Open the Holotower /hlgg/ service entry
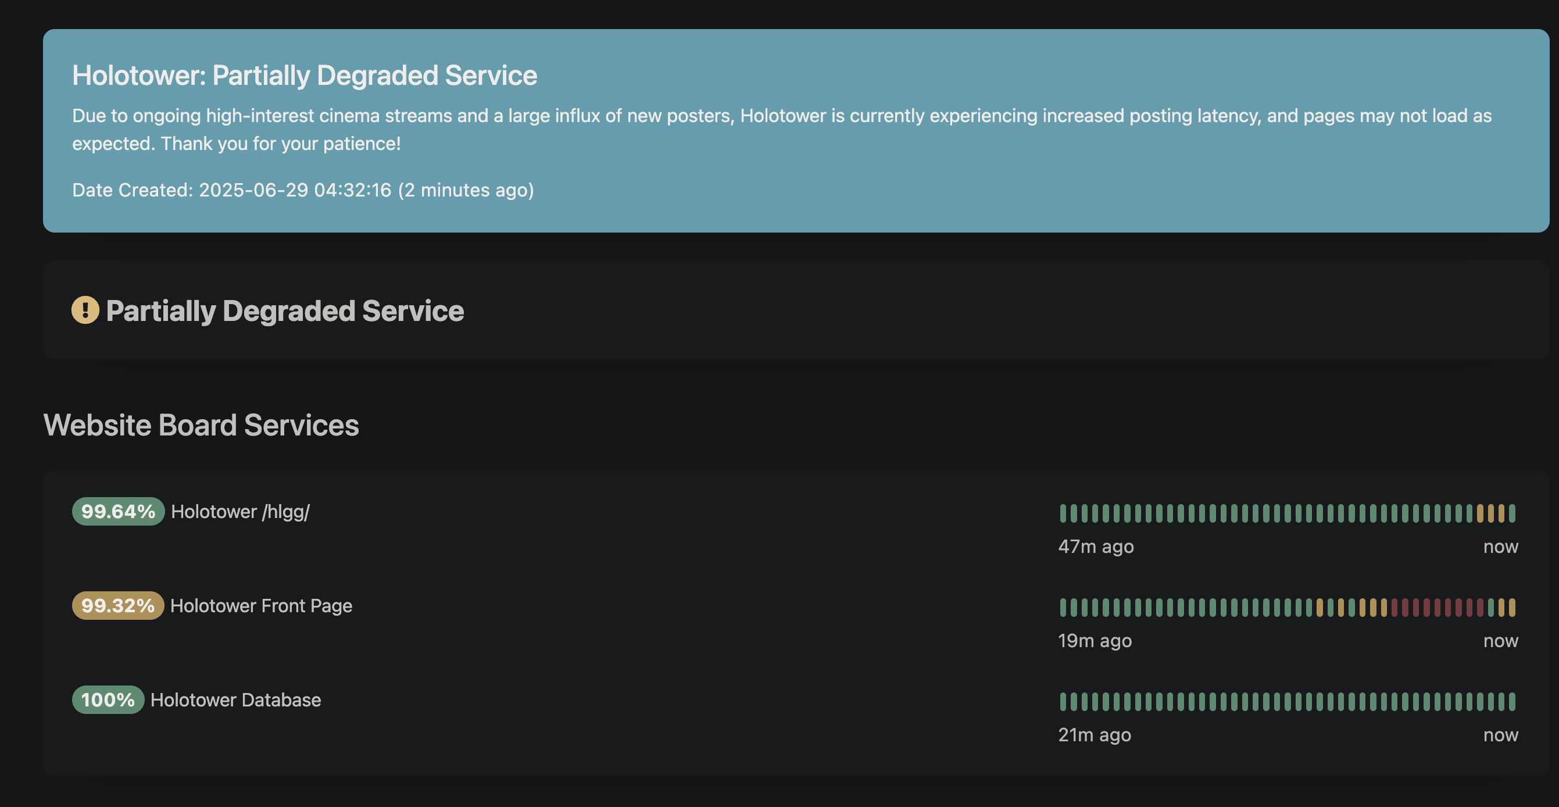Image resolution: width=1559 pixels, height=807 pixels. click(x=240, y=512)
